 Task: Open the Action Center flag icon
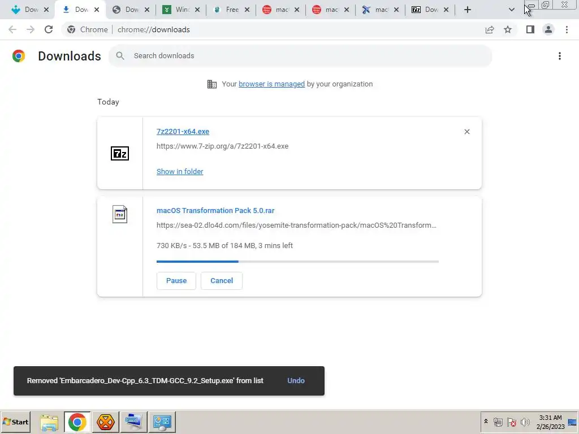[x=511, y=422]
